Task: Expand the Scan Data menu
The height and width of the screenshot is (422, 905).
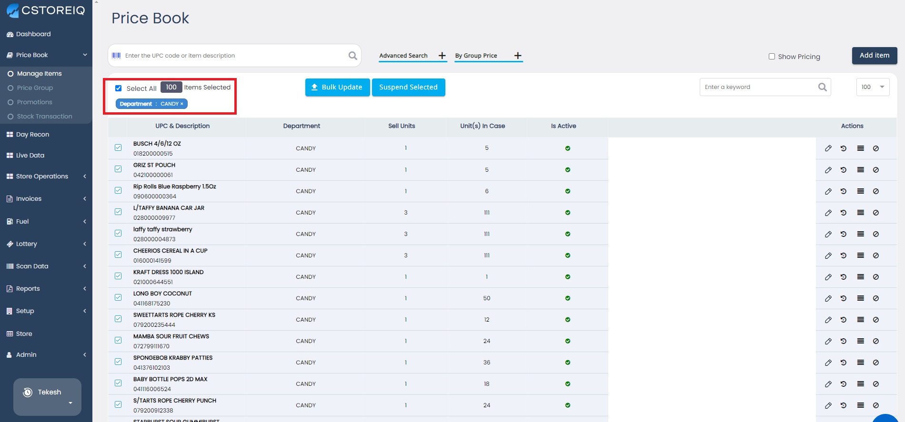Action: [x=46, y=266]
